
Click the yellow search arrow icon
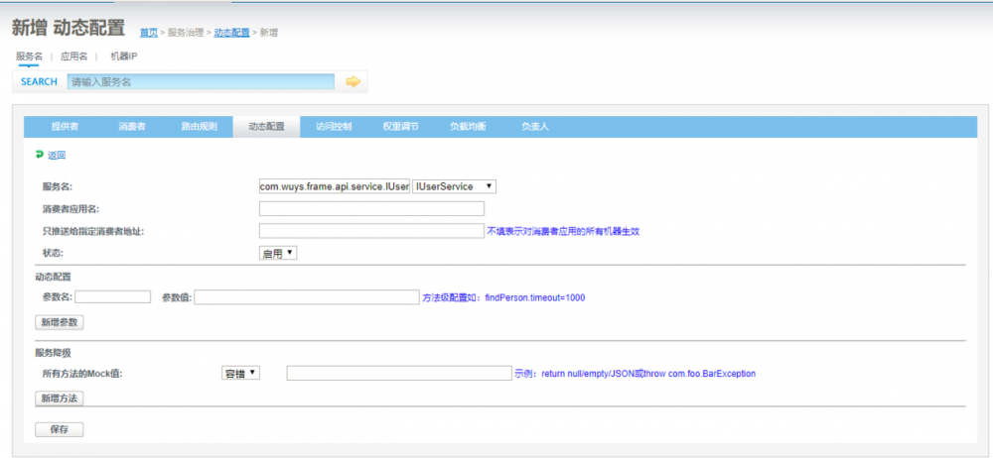click(353, 81)
